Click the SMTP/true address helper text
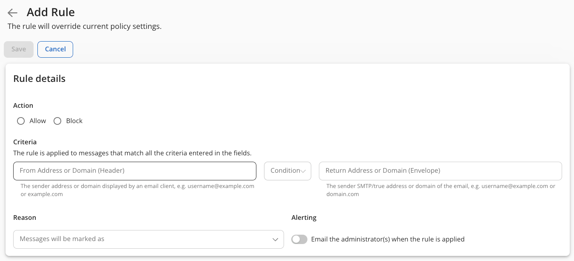574x261 pixels. [440, 190]
